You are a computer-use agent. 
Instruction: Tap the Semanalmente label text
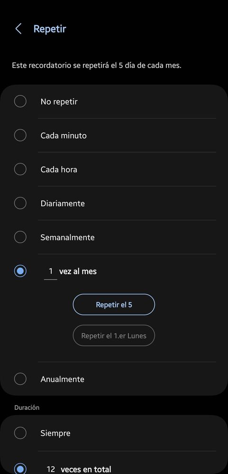click(68, 237)
